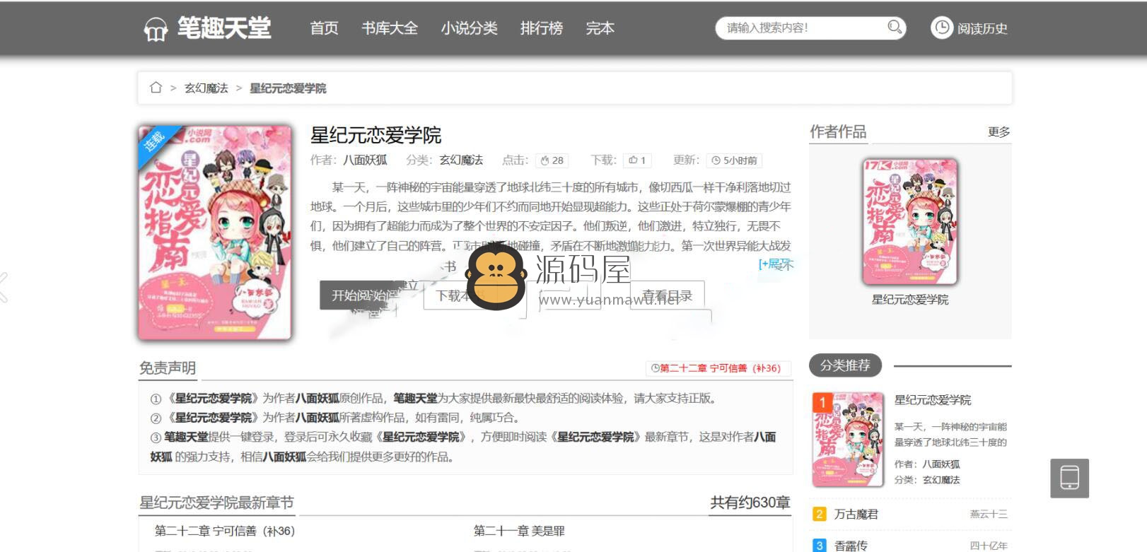Open chapter 第二十二章 宁可信善 (补36) in list
This screenshot has width=1147, height=552.
(x=225, y=531)
